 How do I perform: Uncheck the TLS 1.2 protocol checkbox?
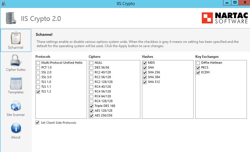coord(38,92)
